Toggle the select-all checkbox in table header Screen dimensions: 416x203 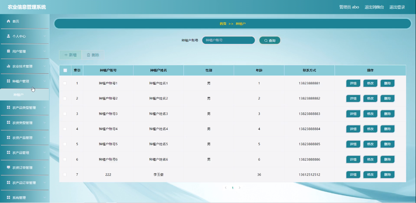point(65,70)
